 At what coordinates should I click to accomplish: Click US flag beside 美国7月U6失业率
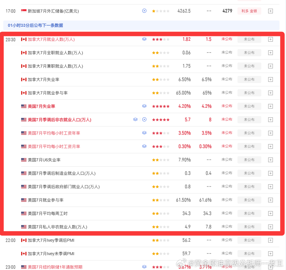[24, 160]
